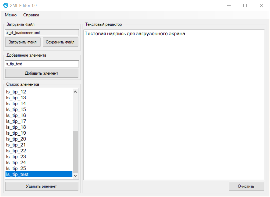270x197 pixels.
Task: Select ls_tip_20 in the list
Action: tap(39, 139)
